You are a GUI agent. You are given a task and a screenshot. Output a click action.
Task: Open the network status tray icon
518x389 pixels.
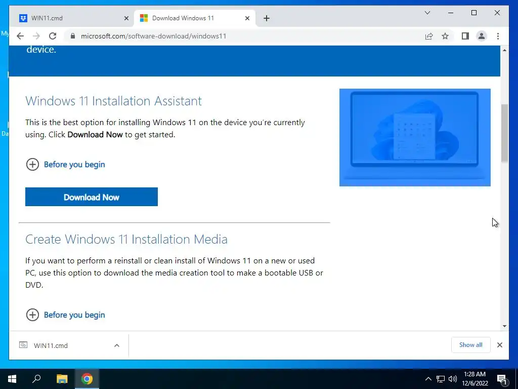click(441, 379)
